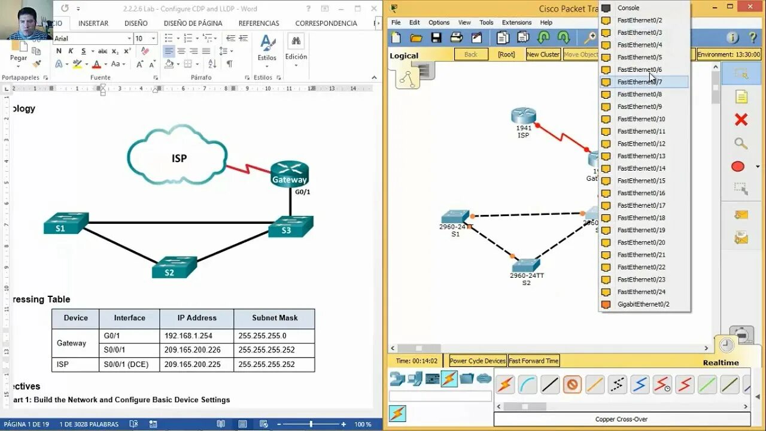Open the Packet Tracer help question mark icon
This screenshot has height=431, width=766.
point(753,38)
